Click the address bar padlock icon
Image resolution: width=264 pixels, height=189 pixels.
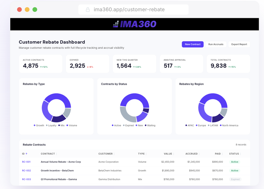click(x=88, y=9)
